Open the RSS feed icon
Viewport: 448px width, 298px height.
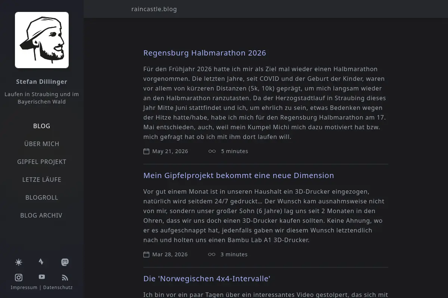point(65,277)
